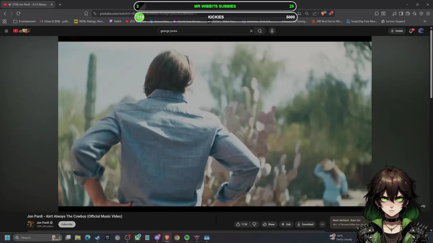Share the Jon Pardi video

269,224
